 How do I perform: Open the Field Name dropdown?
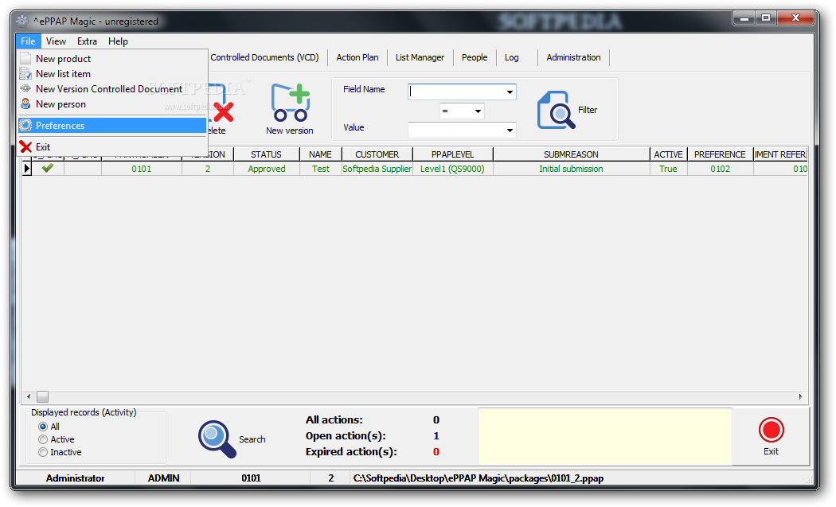510,92
